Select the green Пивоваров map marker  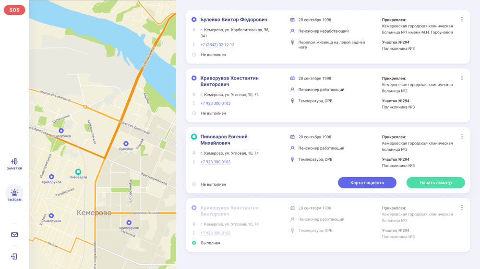pos(78,172)
